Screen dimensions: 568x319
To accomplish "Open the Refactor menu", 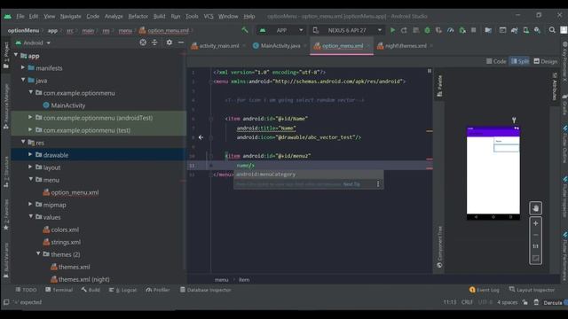I will point(138,16).
